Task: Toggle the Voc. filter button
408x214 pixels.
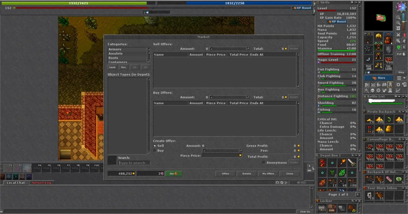Action: [x=124, y=67]
